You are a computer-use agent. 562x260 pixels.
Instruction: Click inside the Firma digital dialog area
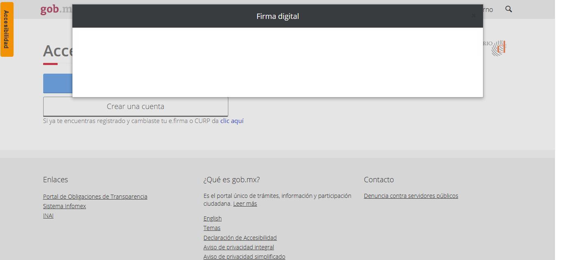(x=277, y=62)
